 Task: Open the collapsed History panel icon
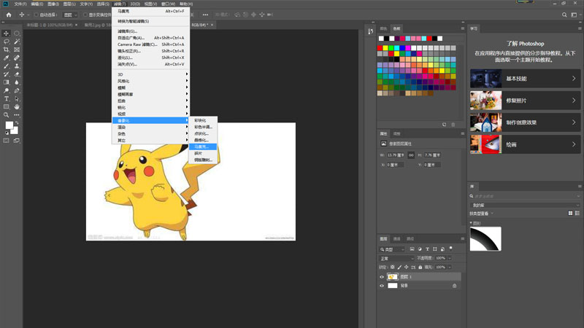[x=370, y=31]
